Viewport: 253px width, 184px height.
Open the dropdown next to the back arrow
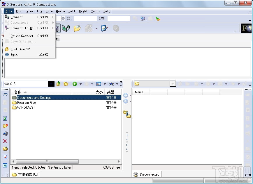[81, 84]
